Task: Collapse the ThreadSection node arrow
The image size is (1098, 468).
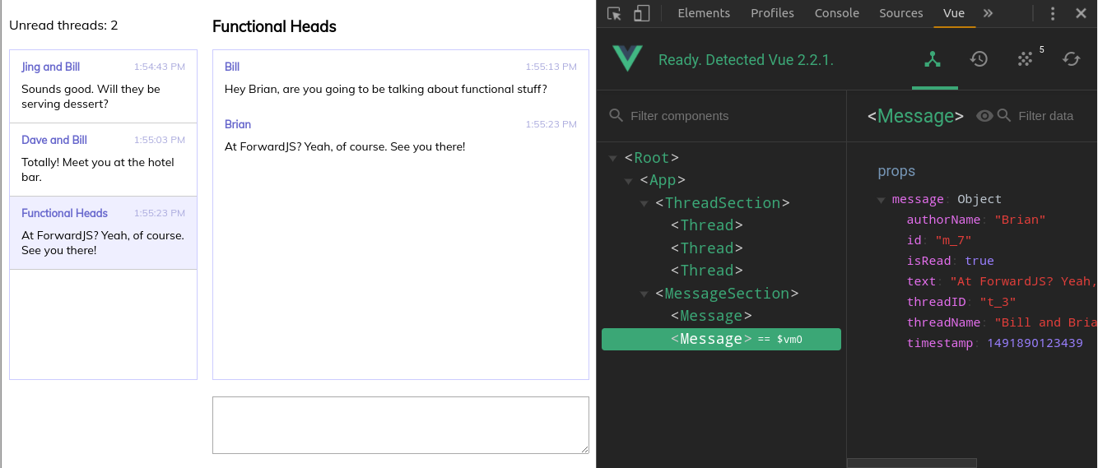Action: pos(644,203)
